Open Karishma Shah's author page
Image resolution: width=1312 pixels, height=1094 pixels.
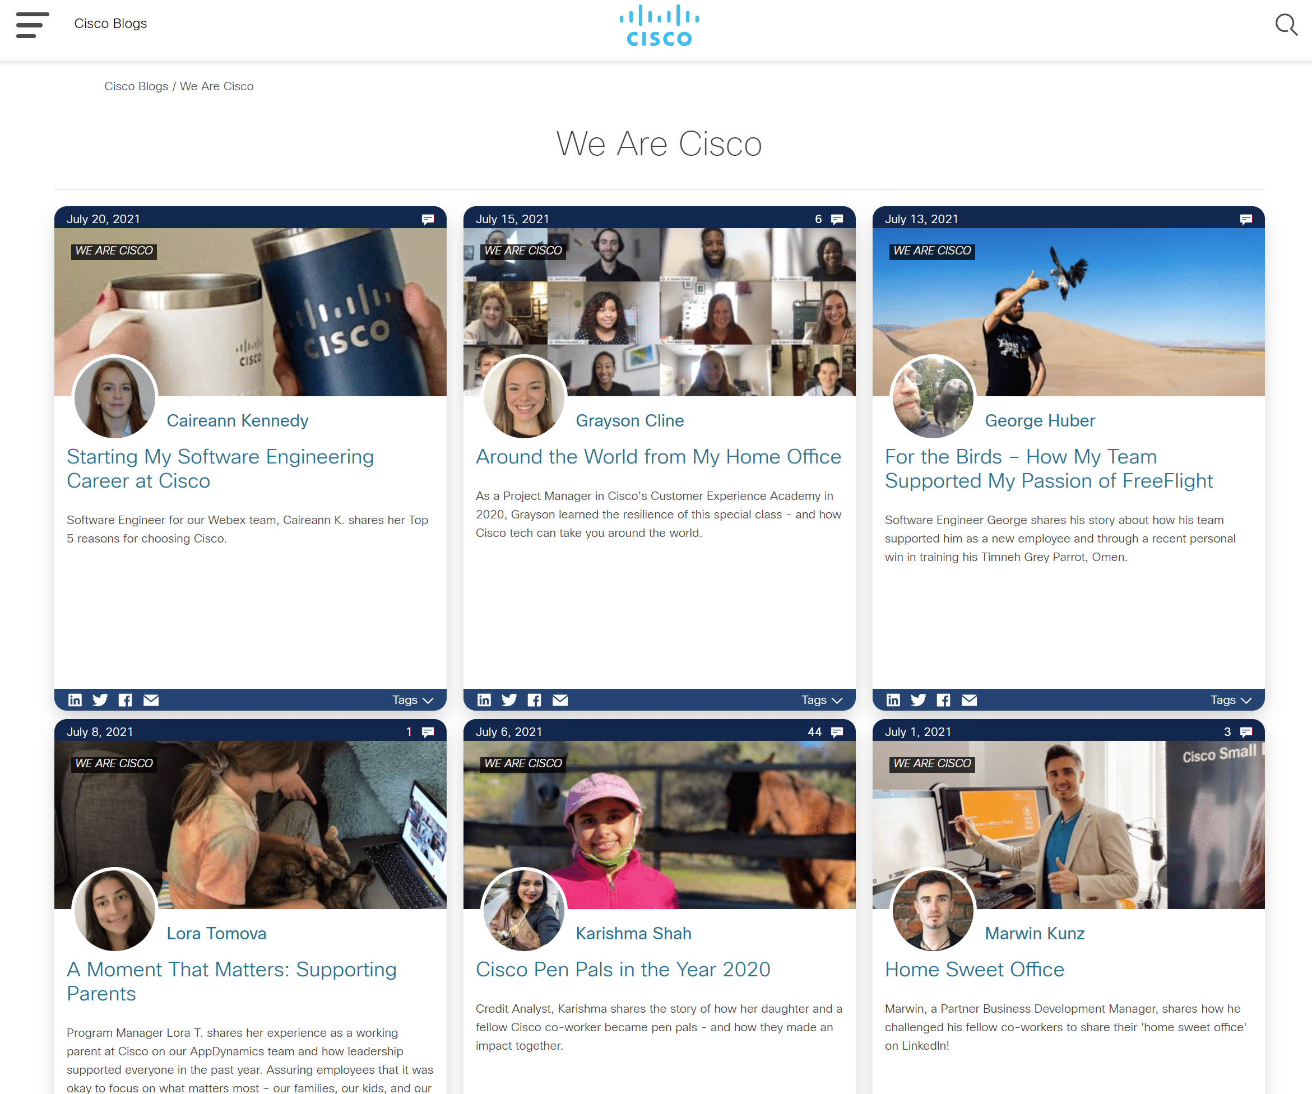pyautogui.click(x=633, y=934)
